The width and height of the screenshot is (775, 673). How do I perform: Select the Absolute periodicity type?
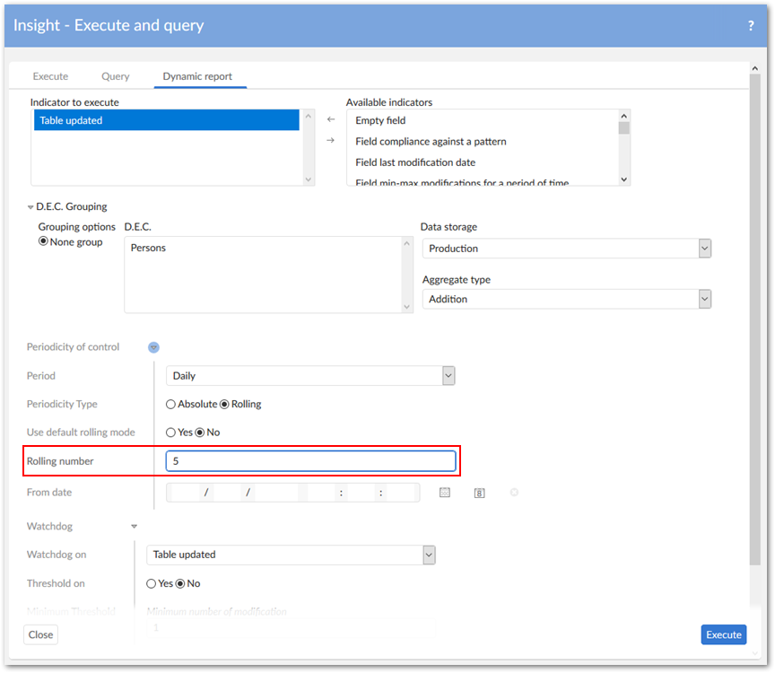[171, 405]
